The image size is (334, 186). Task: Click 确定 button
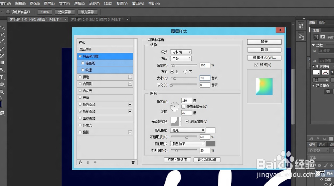pos(264,42)
